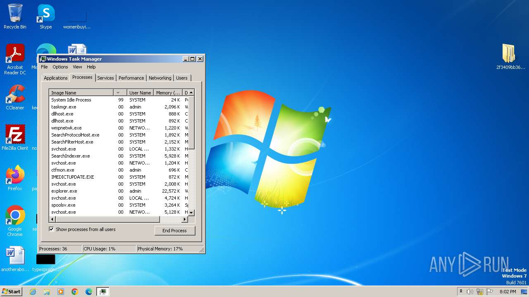This screenshot has height=297, width=529.
Task: Select the Task Manager taskbar button
Action: click(103, 292)
